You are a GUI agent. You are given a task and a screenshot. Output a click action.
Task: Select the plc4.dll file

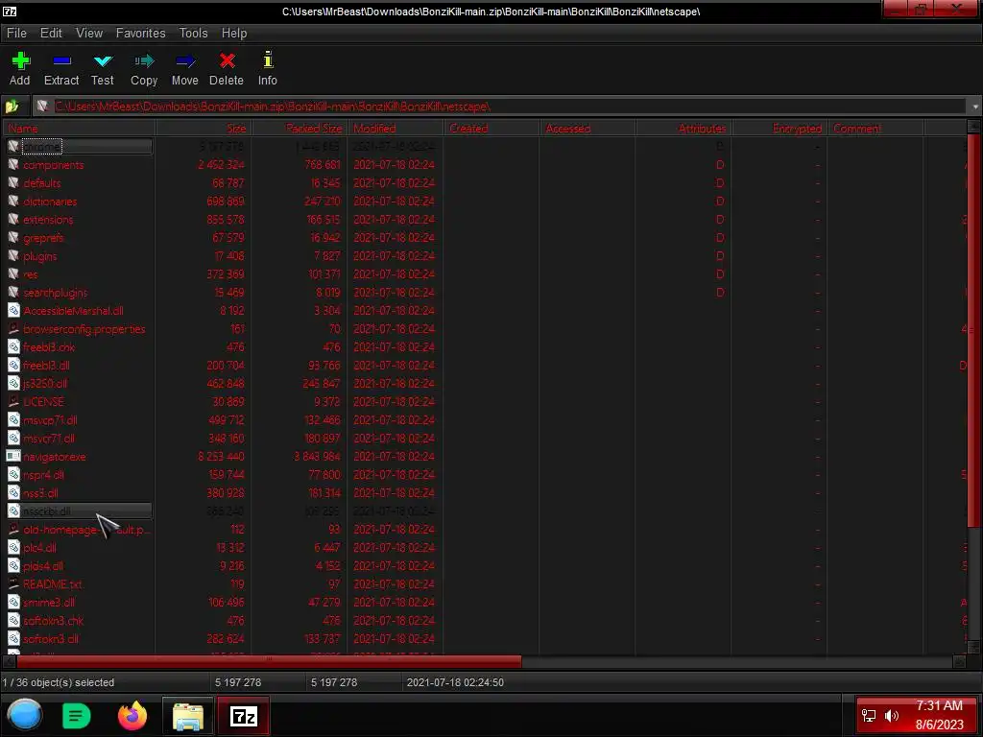tap(40, 547)
